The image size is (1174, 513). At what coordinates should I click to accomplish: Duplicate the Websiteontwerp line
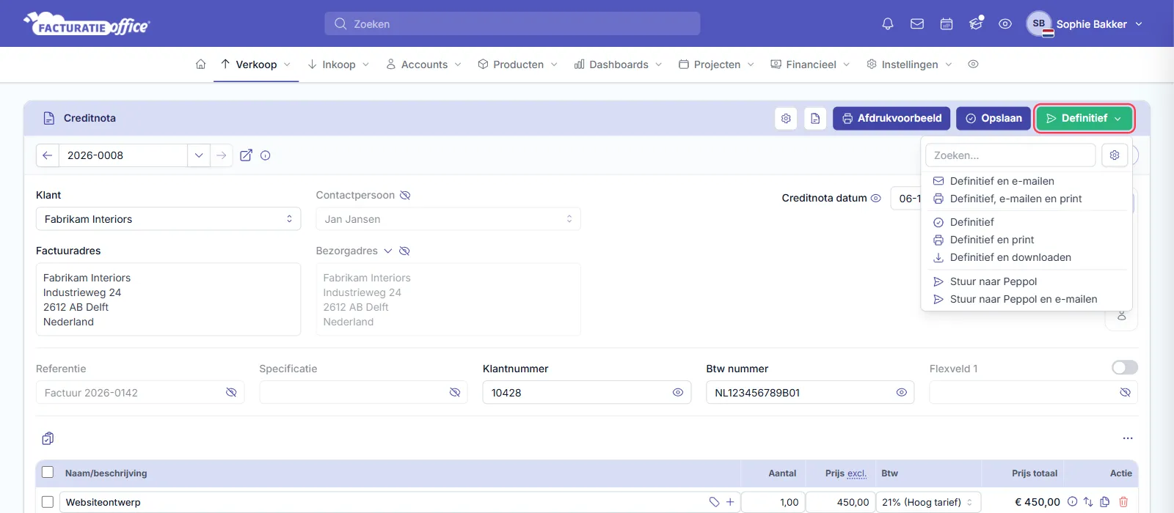point(1105,502)
